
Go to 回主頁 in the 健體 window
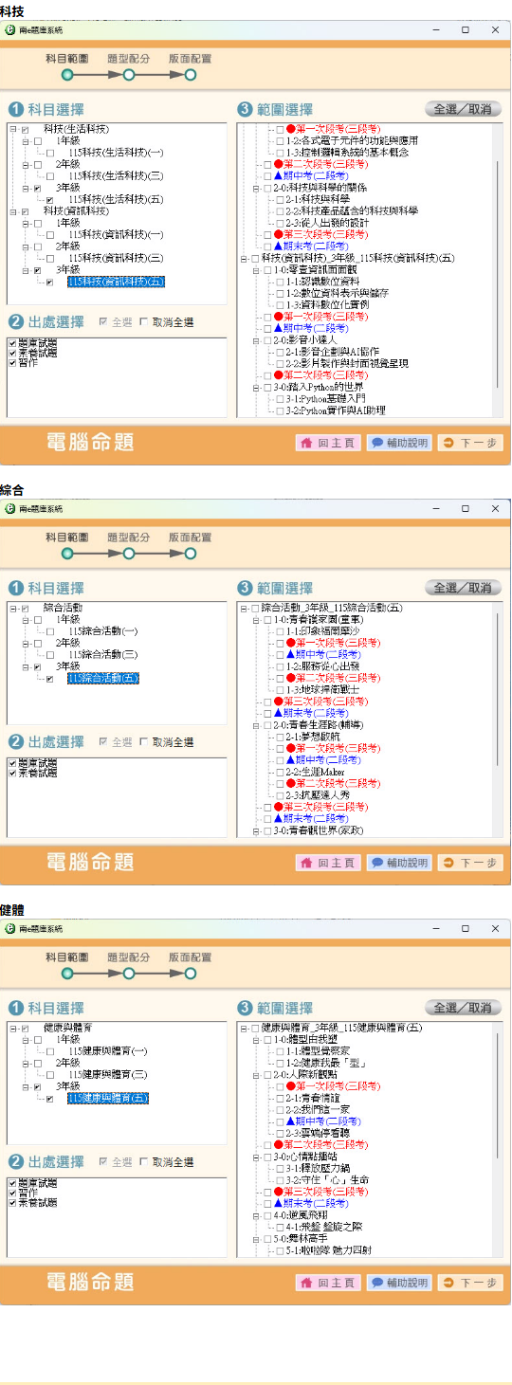pyautogui.click(x=328, y=1283)
